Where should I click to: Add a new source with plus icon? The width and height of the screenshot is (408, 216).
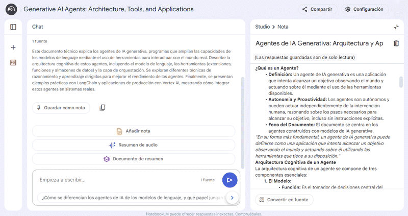[13, 47]
